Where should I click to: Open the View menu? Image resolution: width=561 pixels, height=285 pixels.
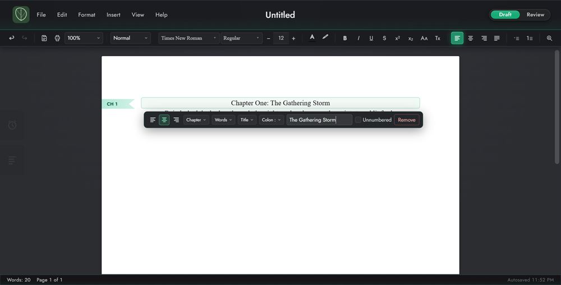click(138, 15)
